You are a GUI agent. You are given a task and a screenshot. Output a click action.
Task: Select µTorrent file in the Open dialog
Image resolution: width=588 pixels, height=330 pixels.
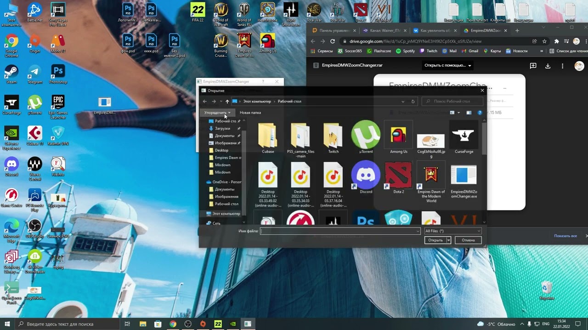tap(366, 137)
